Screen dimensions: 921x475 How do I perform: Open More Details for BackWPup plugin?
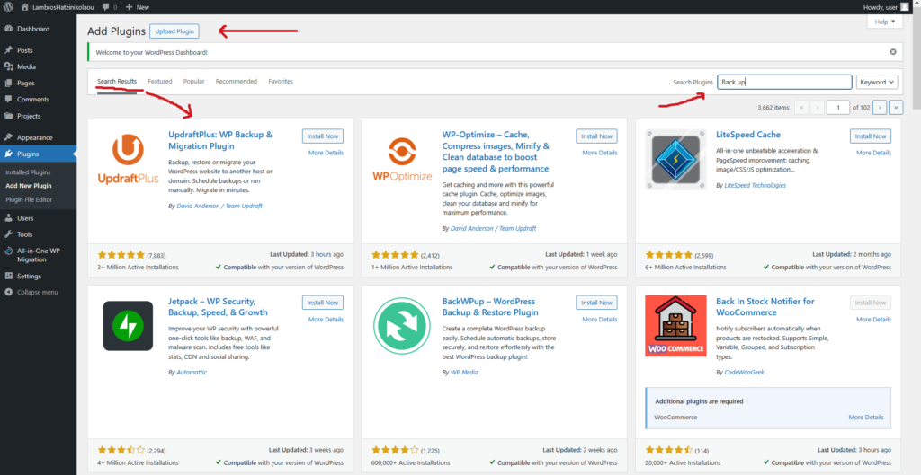point(599,320)
